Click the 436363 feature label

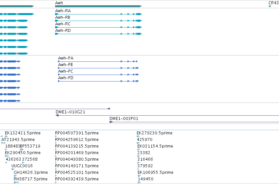[x=13, y=159]
